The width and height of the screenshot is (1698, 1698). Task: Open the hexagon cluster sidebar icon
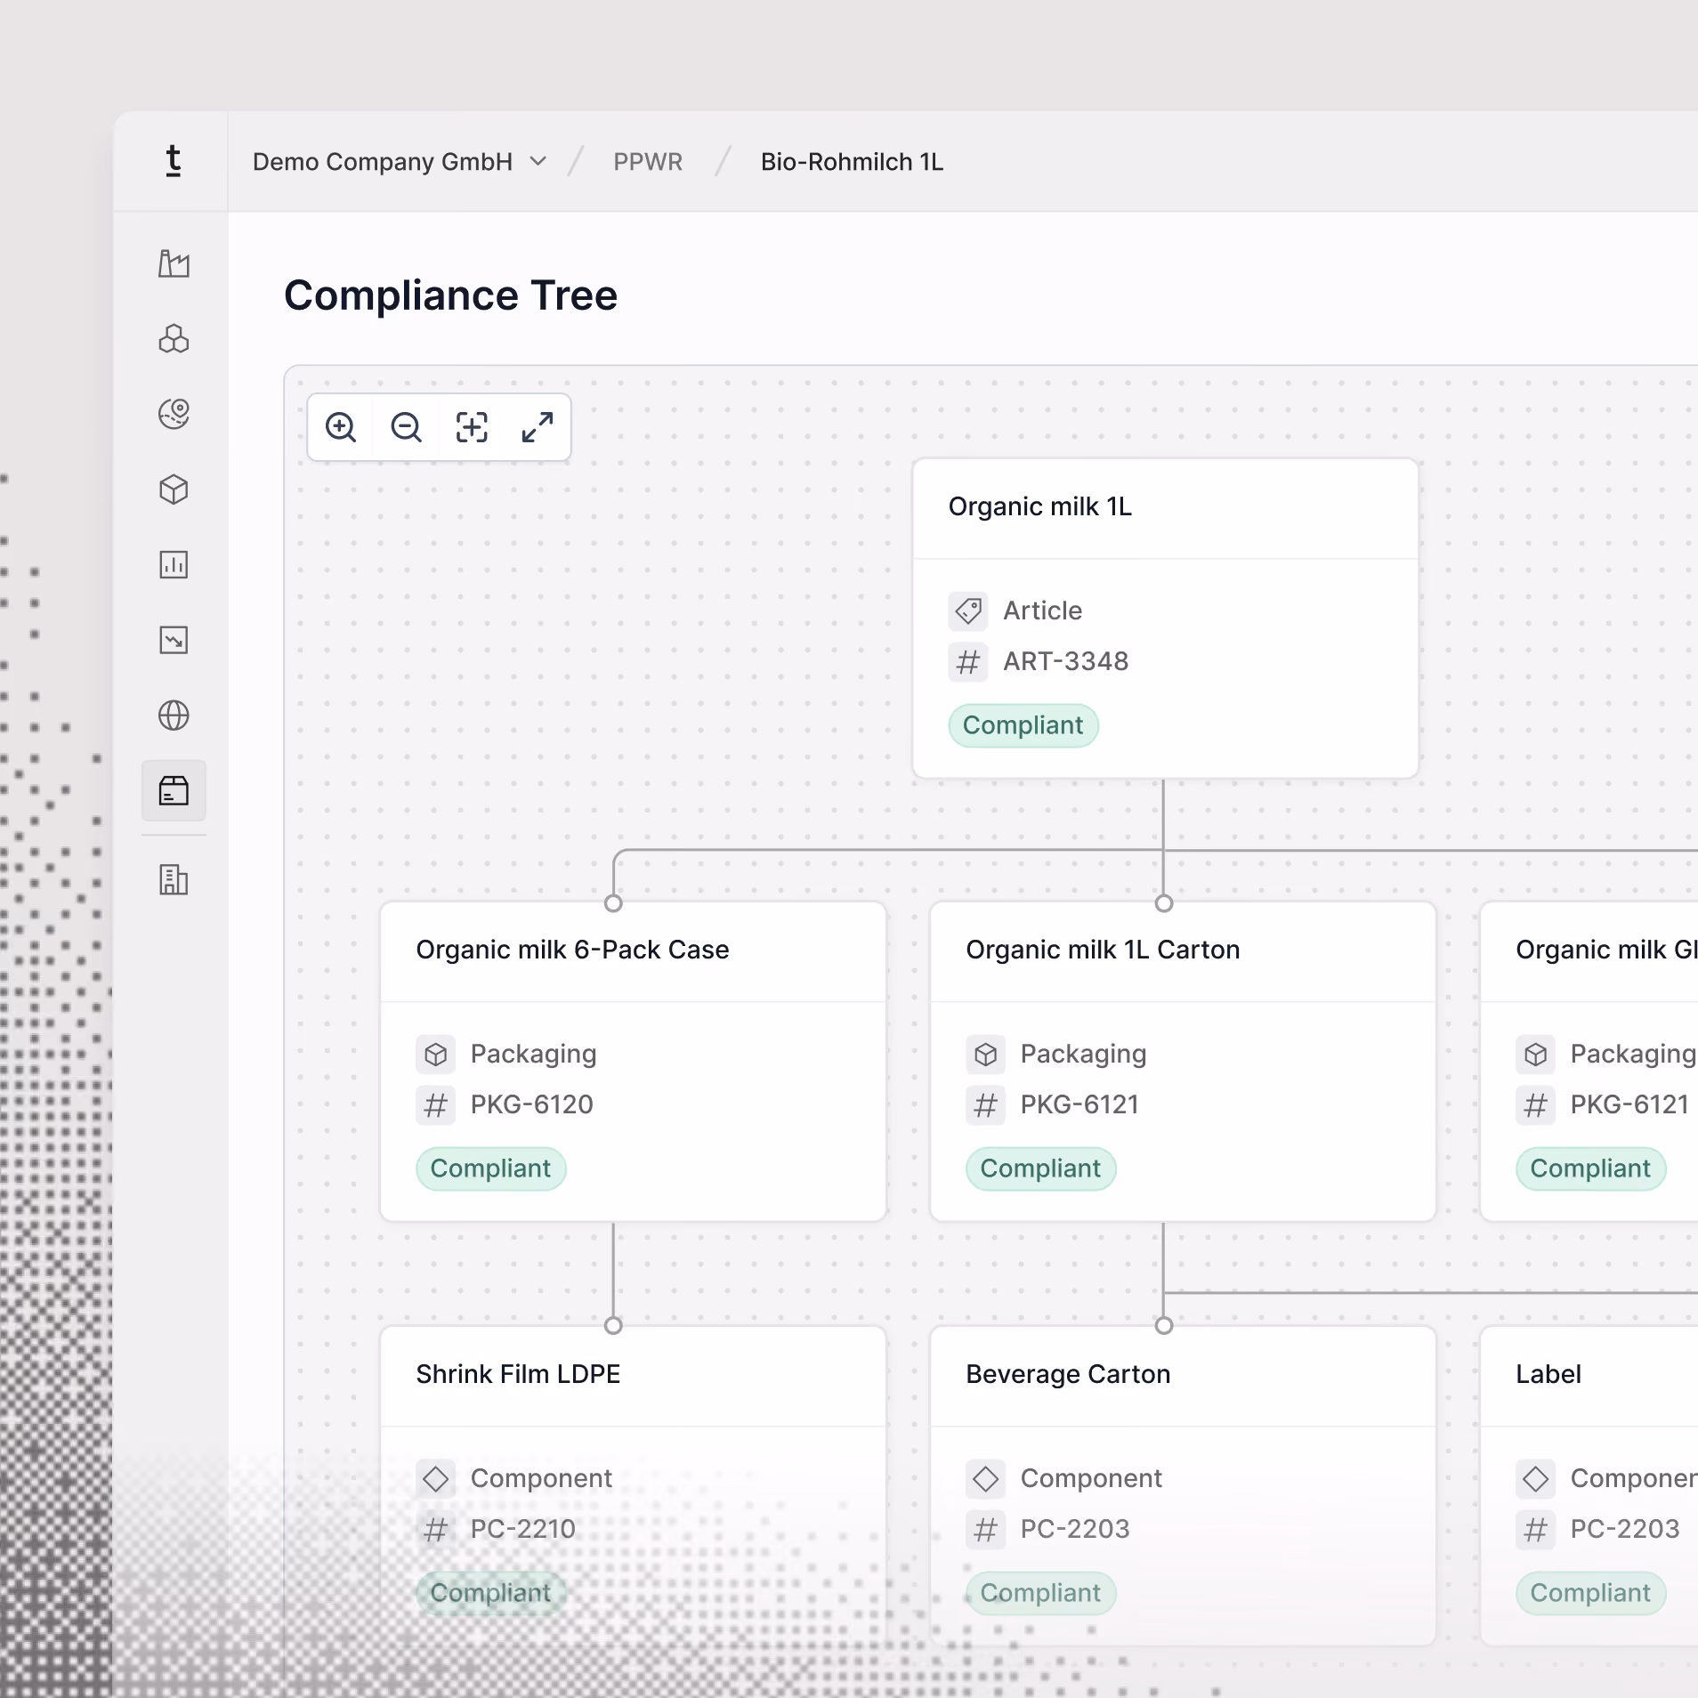coord(174,339)
